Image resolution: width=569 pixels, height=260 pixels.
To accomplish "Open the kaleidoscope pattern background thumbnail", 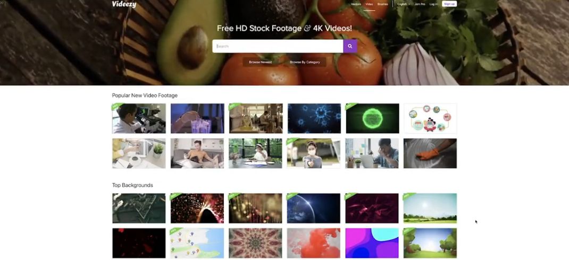I will click(x=256, y=243).
